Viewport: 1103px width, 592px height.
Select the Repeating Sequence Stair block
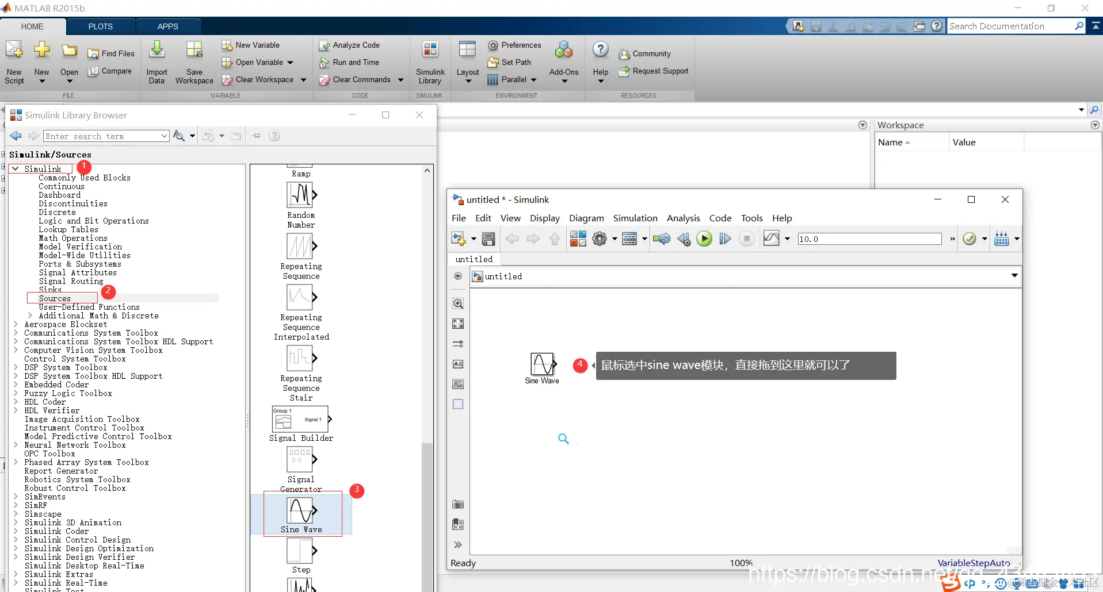pos(301,374)
